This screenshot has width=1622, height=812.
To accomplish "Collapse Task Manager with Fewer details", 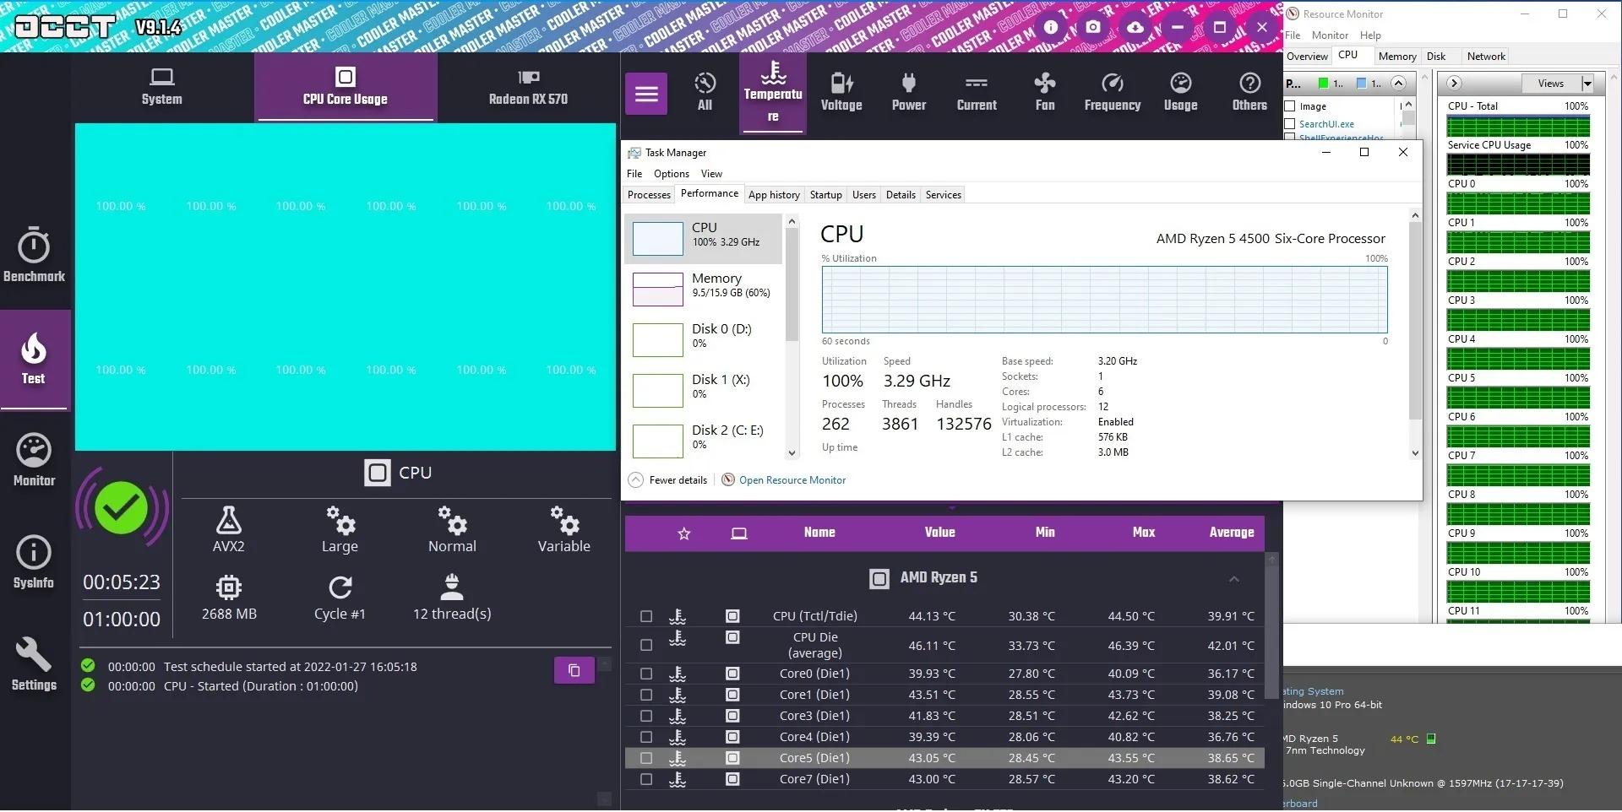I will [x=668, y=480].
